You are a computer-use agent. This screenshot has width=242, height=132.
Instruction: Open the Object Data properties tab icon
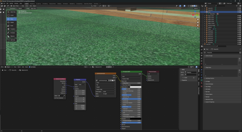pyautogui.click(x=201, y=80)
